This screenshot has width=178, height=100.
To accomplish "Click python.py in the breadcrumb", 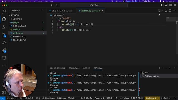I will (58, 15).
